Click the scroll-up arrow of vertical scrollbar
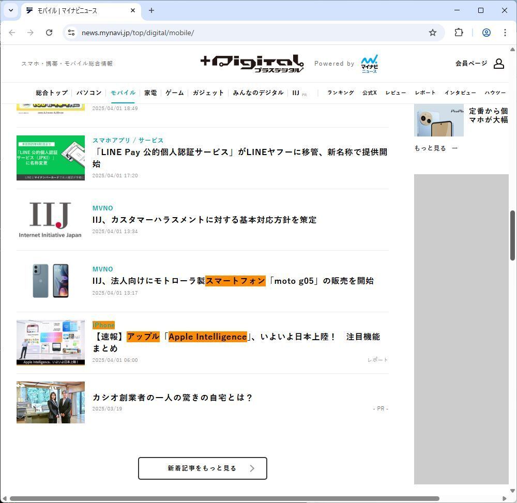Screen dimensions: 517x503 pyautogui.click(x=512, y=50)
